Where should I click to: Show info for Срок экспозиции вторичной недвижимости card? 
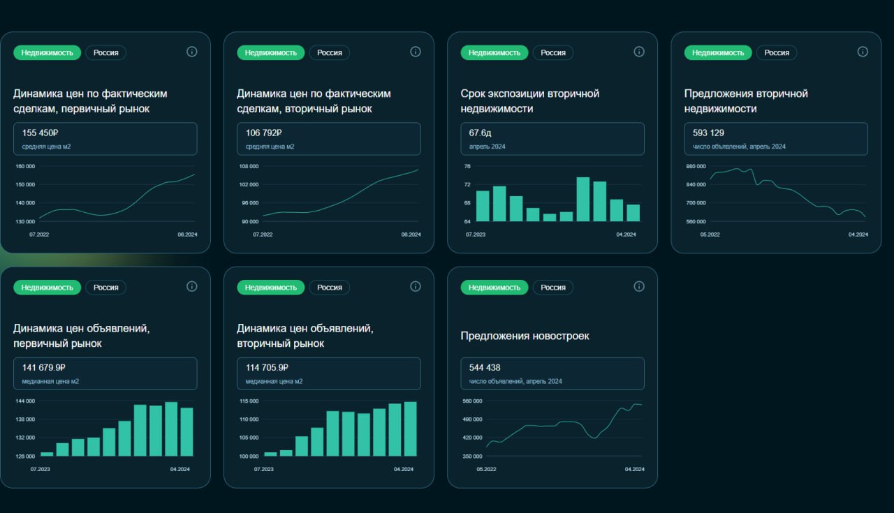point(639,52)
